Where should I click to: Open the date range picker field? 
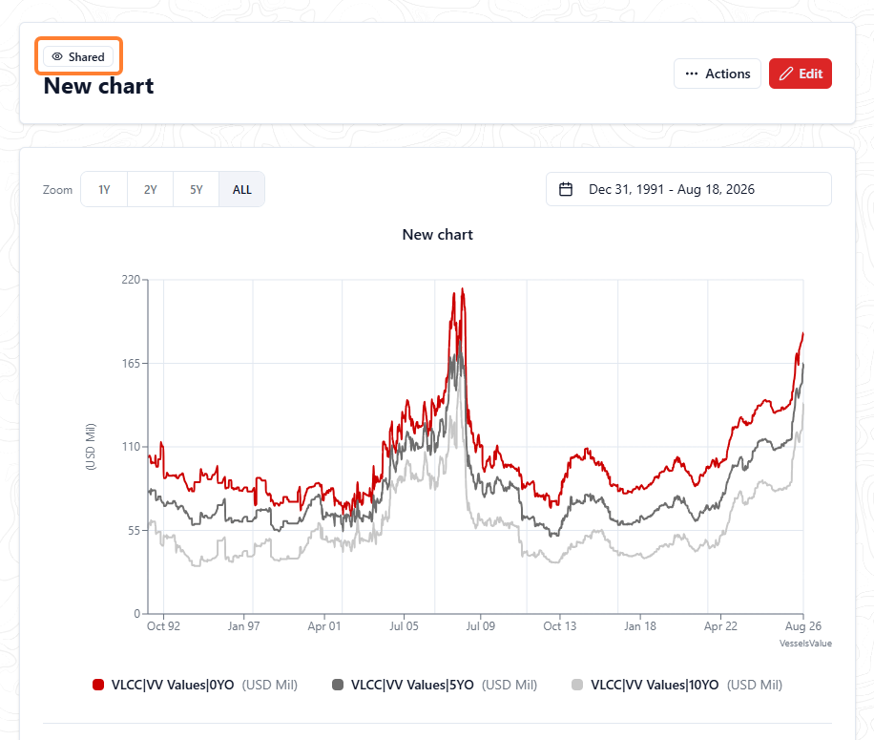coord(688,189)
